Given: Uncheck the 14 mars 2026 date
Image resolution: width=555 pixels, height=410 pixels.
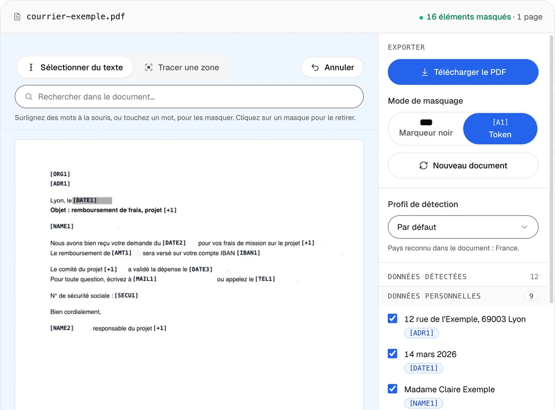Looking at the screenshot, I should point(392,353).
